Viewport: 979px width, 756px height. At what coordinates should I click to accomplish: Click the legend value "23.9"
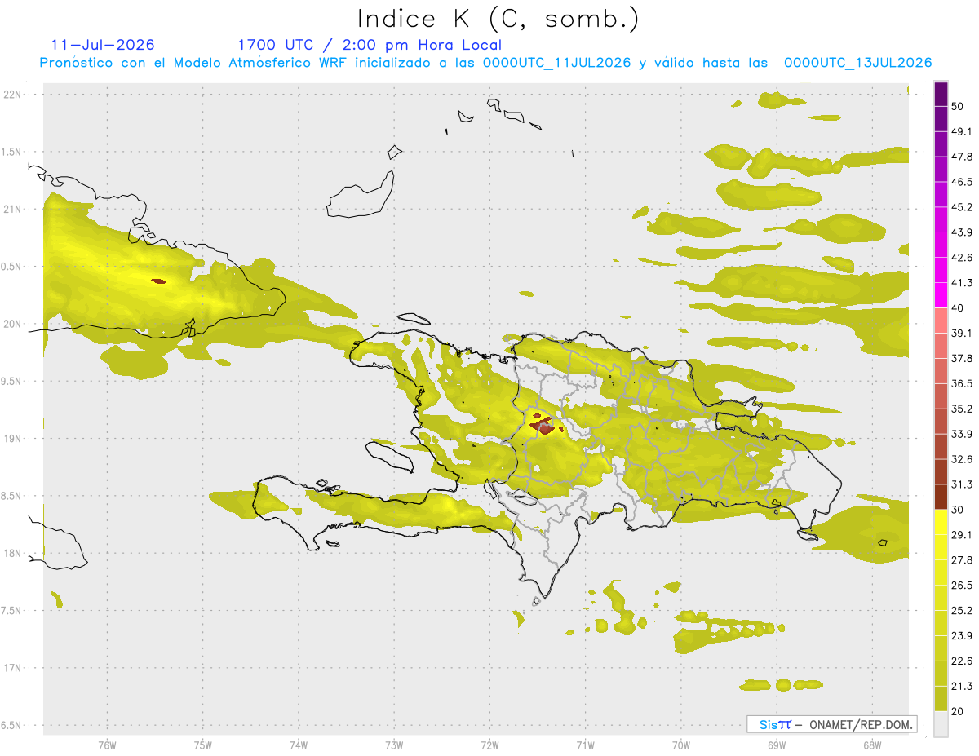[x=962, y=636]
